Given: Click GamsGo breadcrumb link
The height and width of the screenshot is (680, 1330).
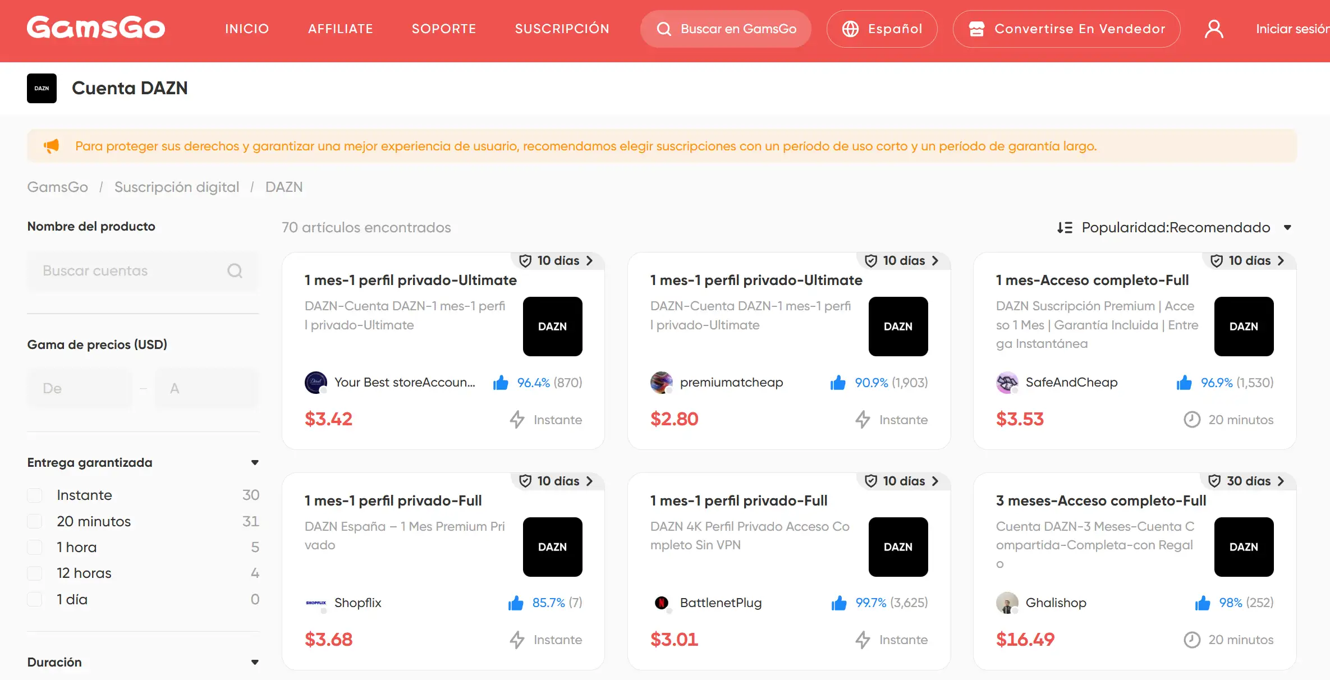Looking at the screenshot, I should (58, 187).
